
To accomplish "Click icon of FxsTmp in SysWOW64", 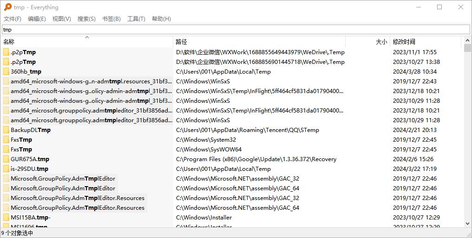I will point(6,150).
